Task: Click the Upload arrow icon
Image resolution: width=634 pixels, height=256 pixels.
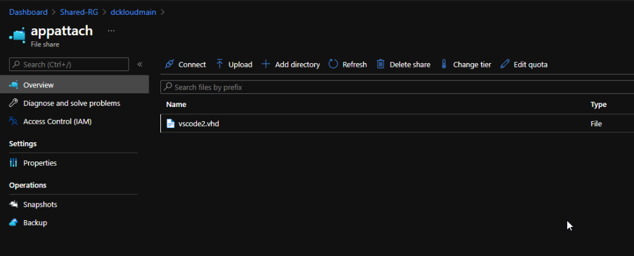Action: click(220, 64)
